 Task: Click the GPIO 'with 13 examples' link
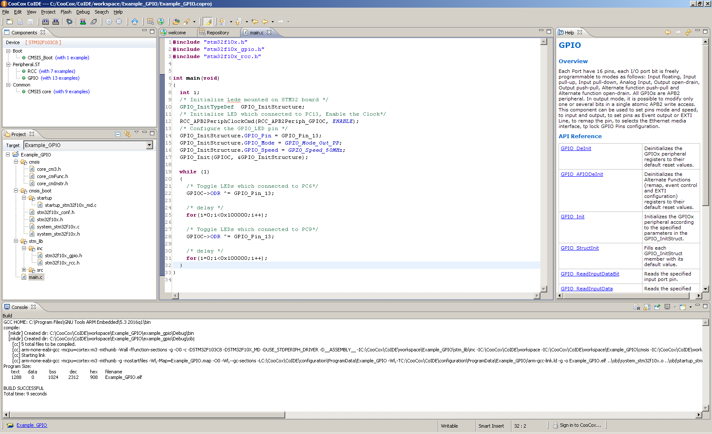tap(60, 78)
